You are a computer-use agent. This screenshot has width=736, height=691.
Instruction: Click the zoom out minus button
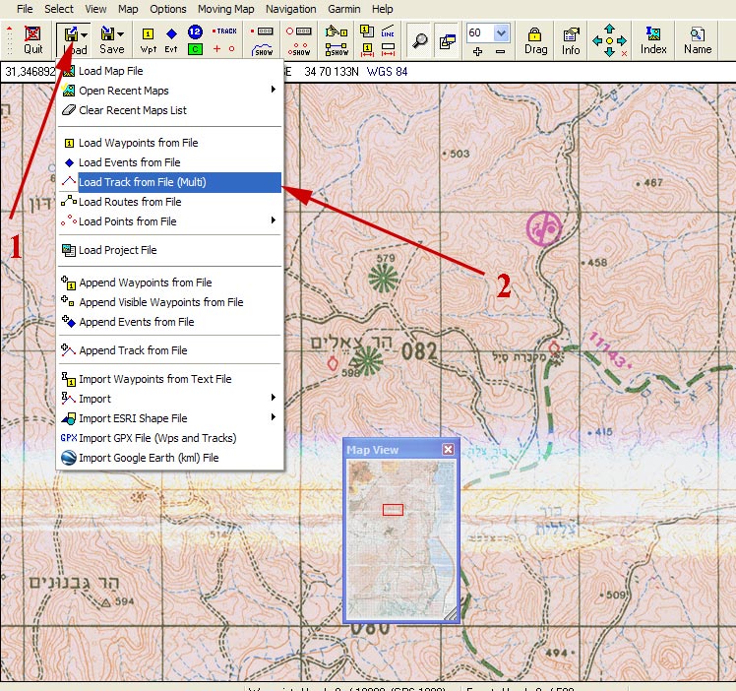[501, 51]
